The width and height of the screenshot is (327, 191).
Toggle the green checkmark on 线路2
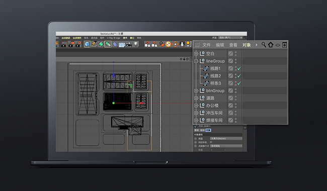239,76
